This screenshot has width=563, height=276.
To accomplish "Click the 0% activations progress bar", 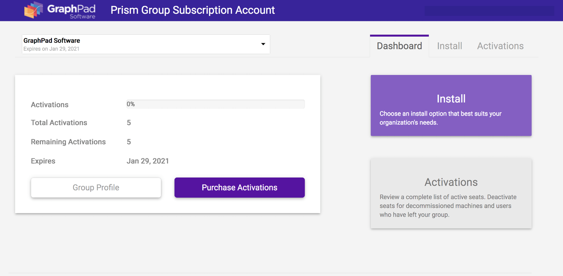I will (x=215, y=104).
